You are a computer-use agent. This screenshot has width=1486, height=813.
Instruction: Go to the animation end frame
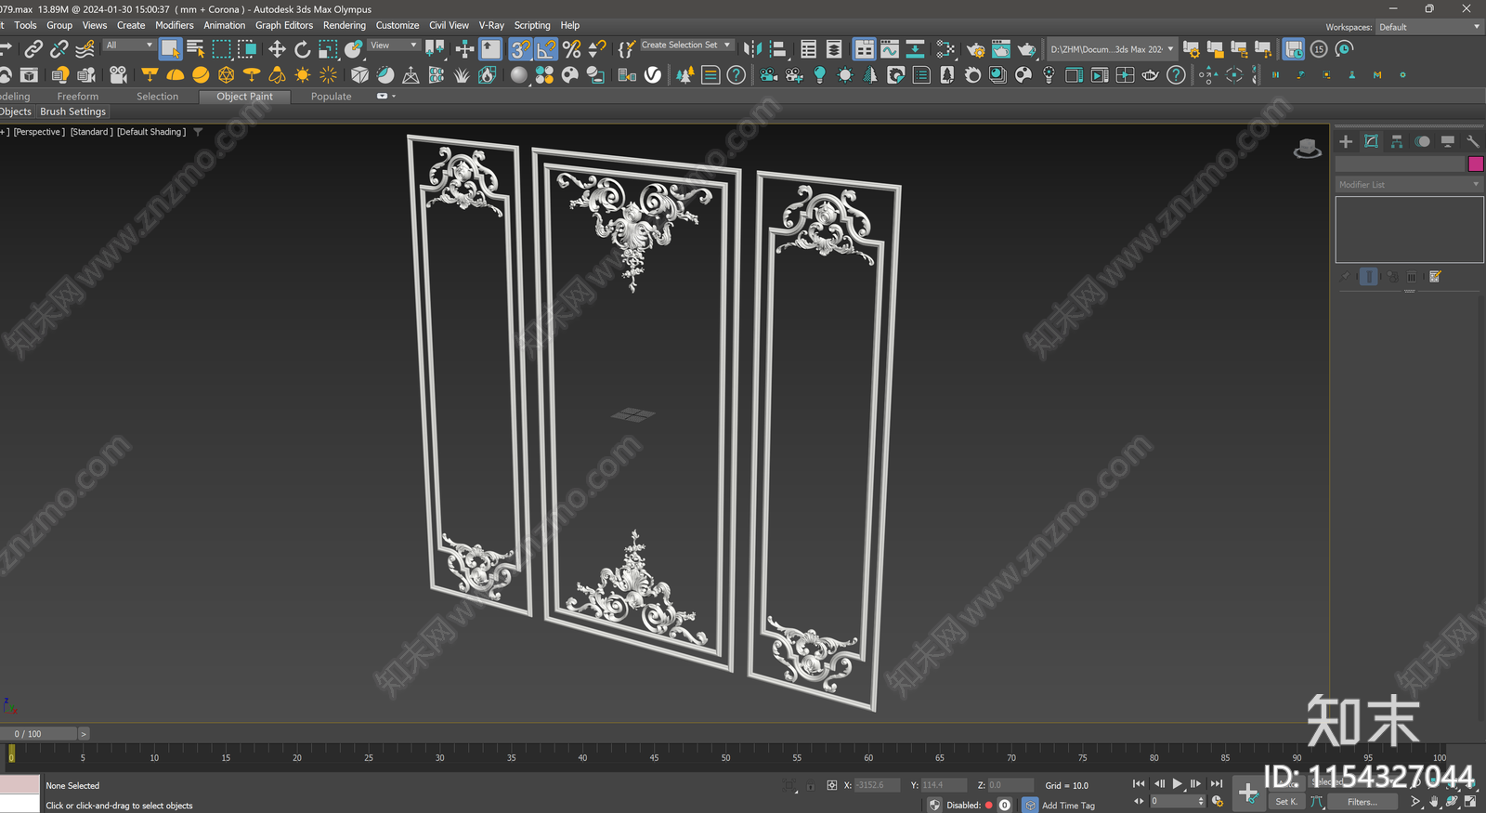pyautogui.click(x=1217, y=784)
